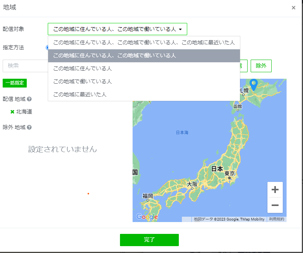Choose この地域で働いている人 option
The height and width of the screenshot is (253, 303).
pos(144,81)
